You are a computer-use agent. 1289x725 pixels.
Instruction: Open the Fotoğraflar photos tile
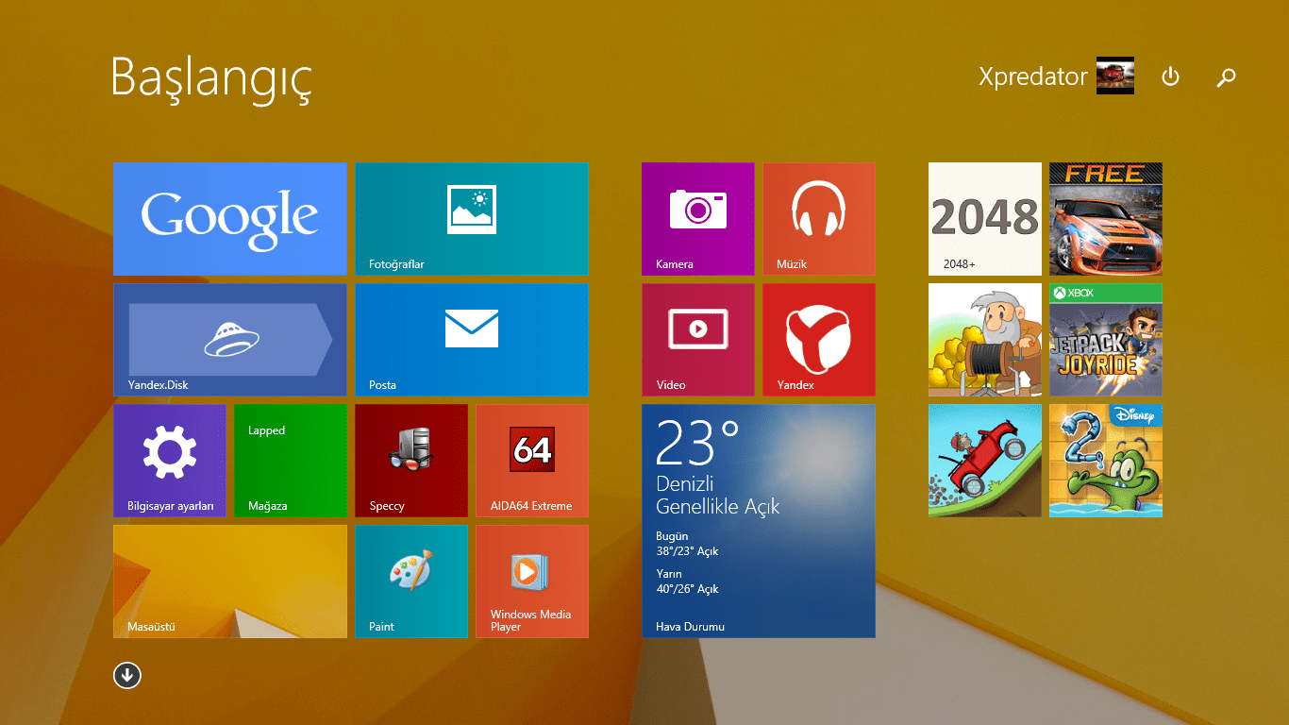point(472,219)
